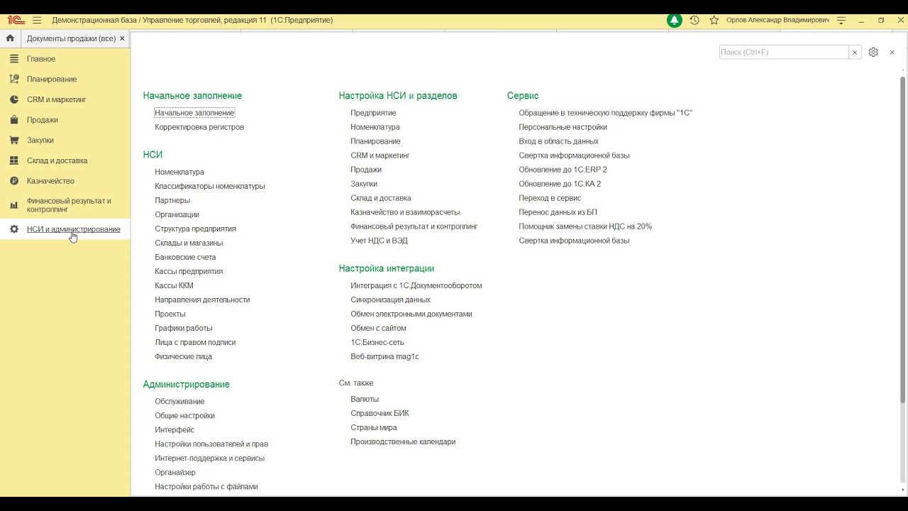The width and height of the screenshot is (908, 511).
Task: Click the Главное section icon
Action: coord(13,59)
